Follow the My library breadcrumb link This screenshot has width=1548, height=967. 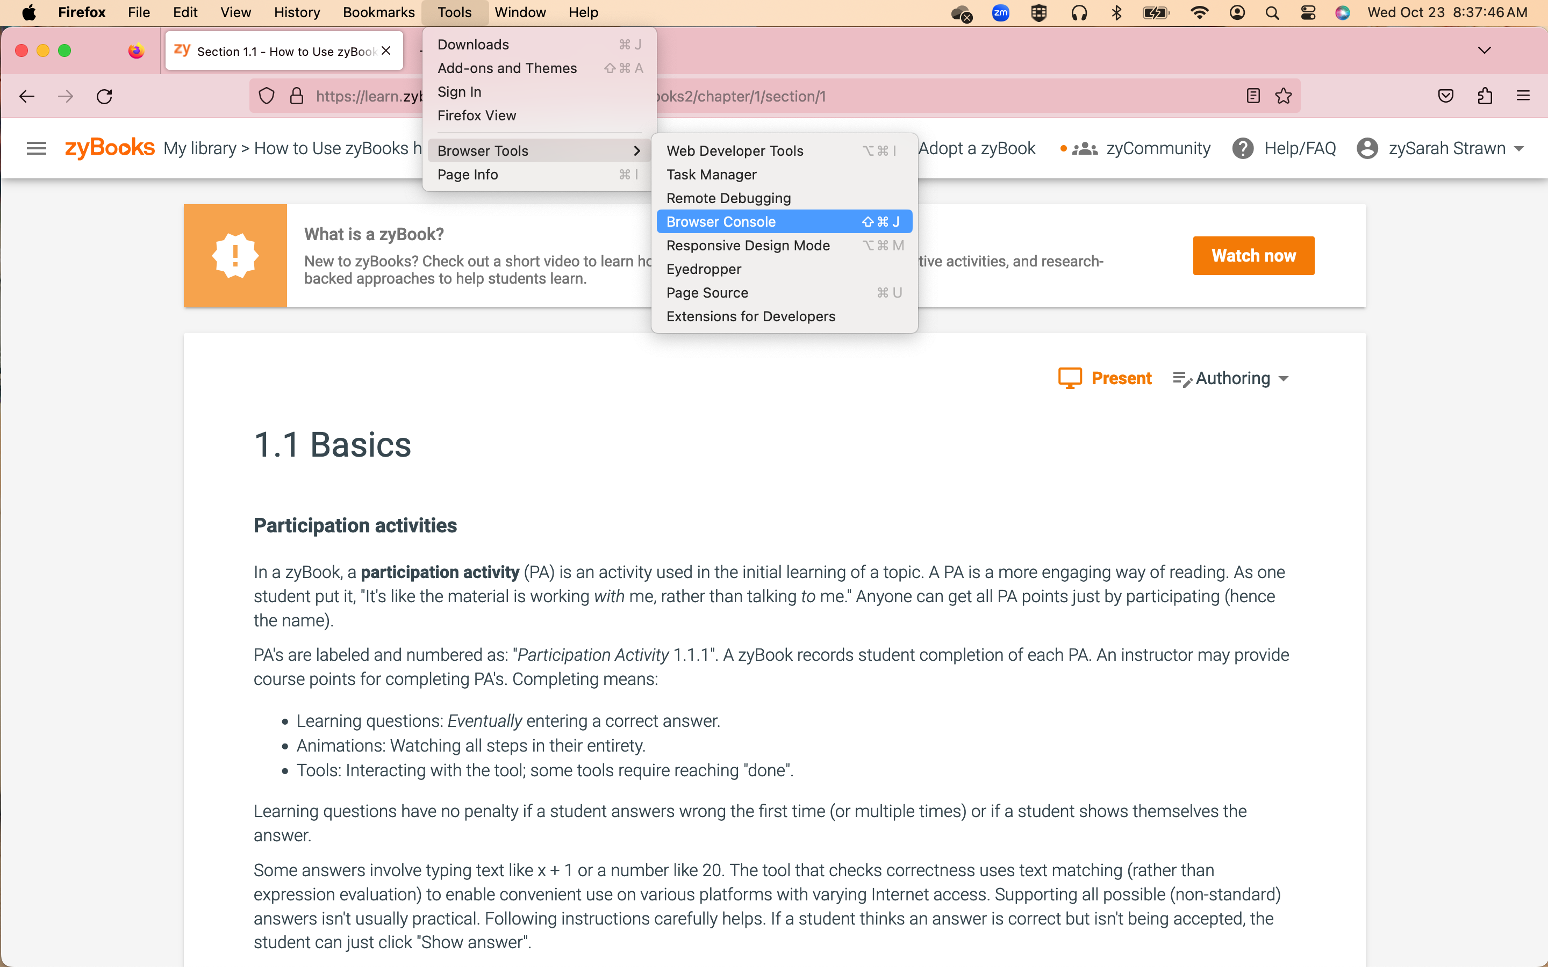point(199,148)
